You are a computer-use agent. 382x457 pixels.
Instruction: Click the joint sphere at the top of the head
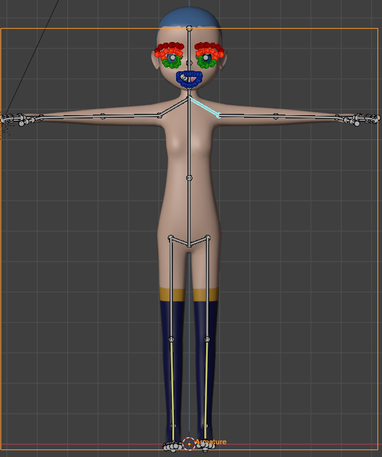(189, 28)
